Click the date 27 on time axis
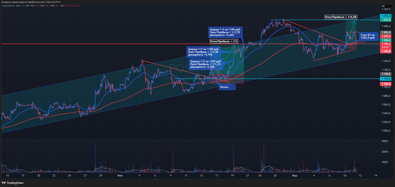 pos(85,176)
